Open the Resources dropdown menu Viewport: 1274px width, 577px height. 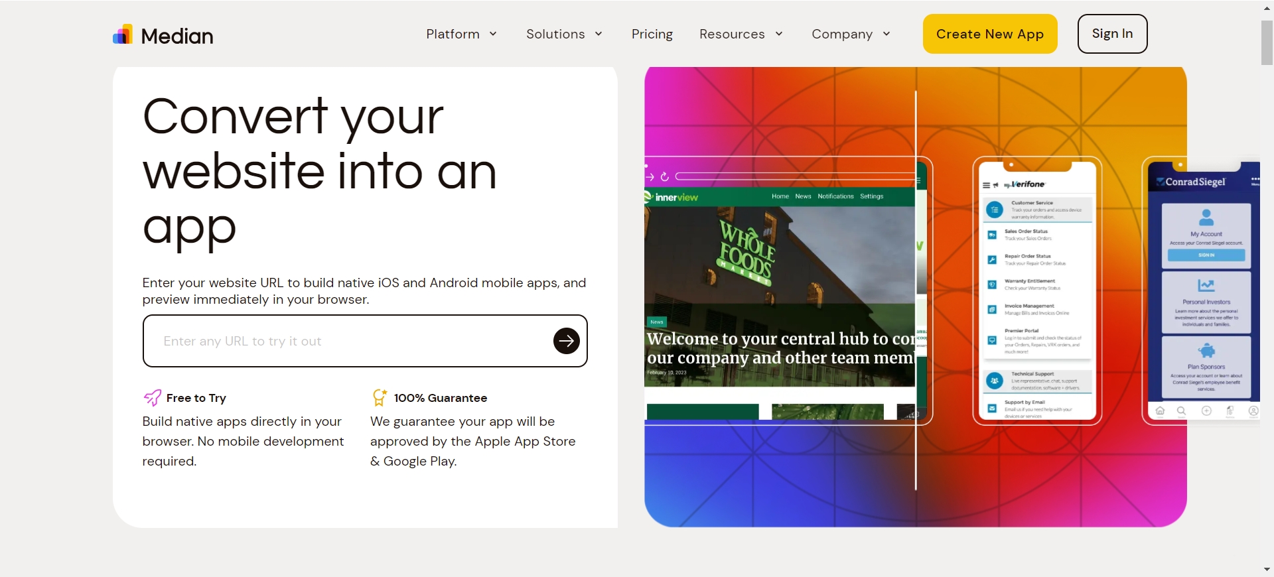[741, 34]
